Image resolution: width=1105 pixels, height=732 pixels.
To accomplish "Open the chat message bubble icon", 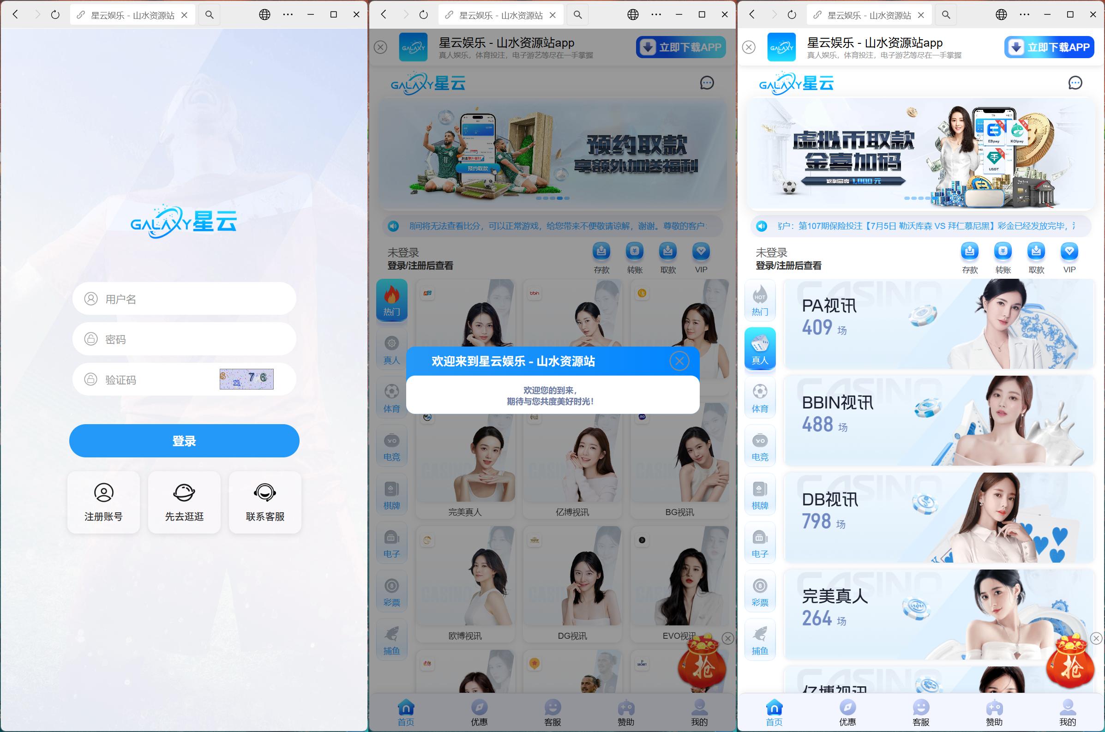I will click(x=707, y=83).
